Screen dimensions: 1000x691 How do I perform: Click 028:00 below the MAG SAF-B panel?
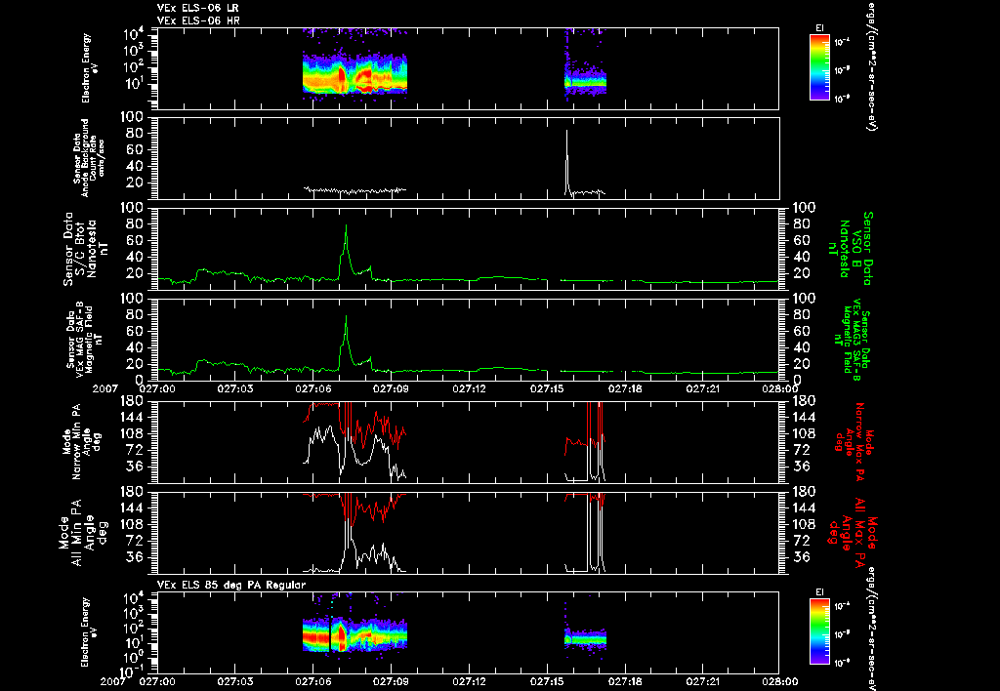tap(779, 388)
